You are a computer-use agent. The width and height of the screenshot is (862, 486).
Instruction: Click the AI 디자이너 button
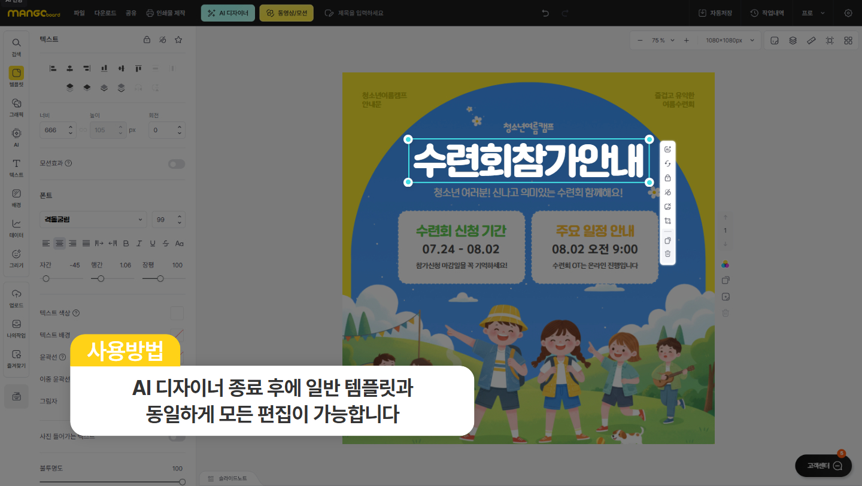tap(227, 13)
